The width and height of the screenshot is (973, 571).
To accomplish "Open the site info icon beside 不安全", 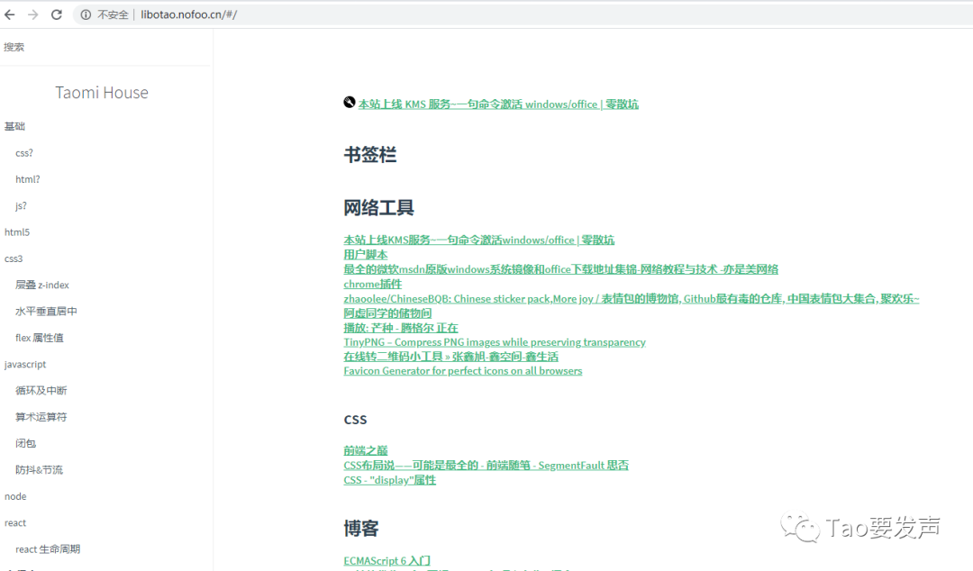I will point(86,14).
